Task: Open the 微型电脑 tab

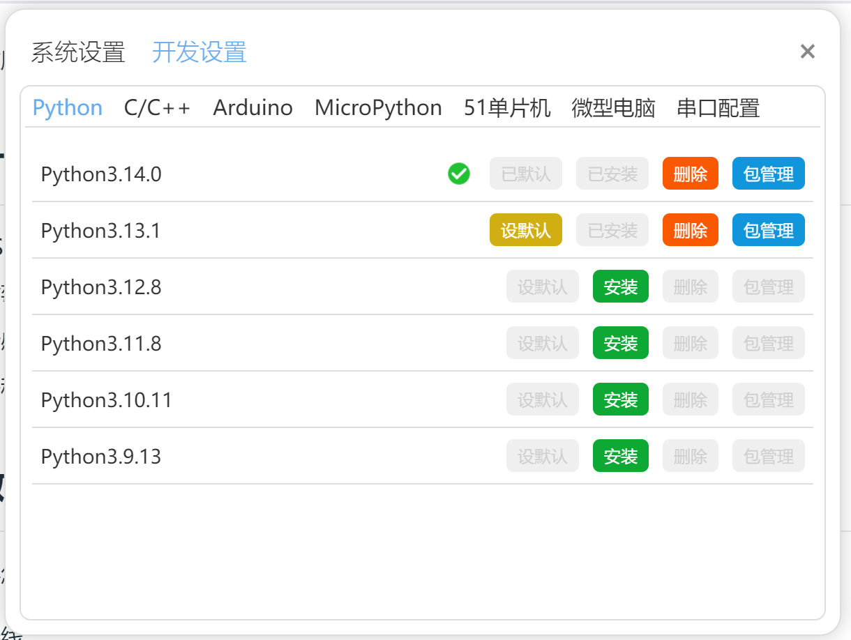Action: [614, 108]
